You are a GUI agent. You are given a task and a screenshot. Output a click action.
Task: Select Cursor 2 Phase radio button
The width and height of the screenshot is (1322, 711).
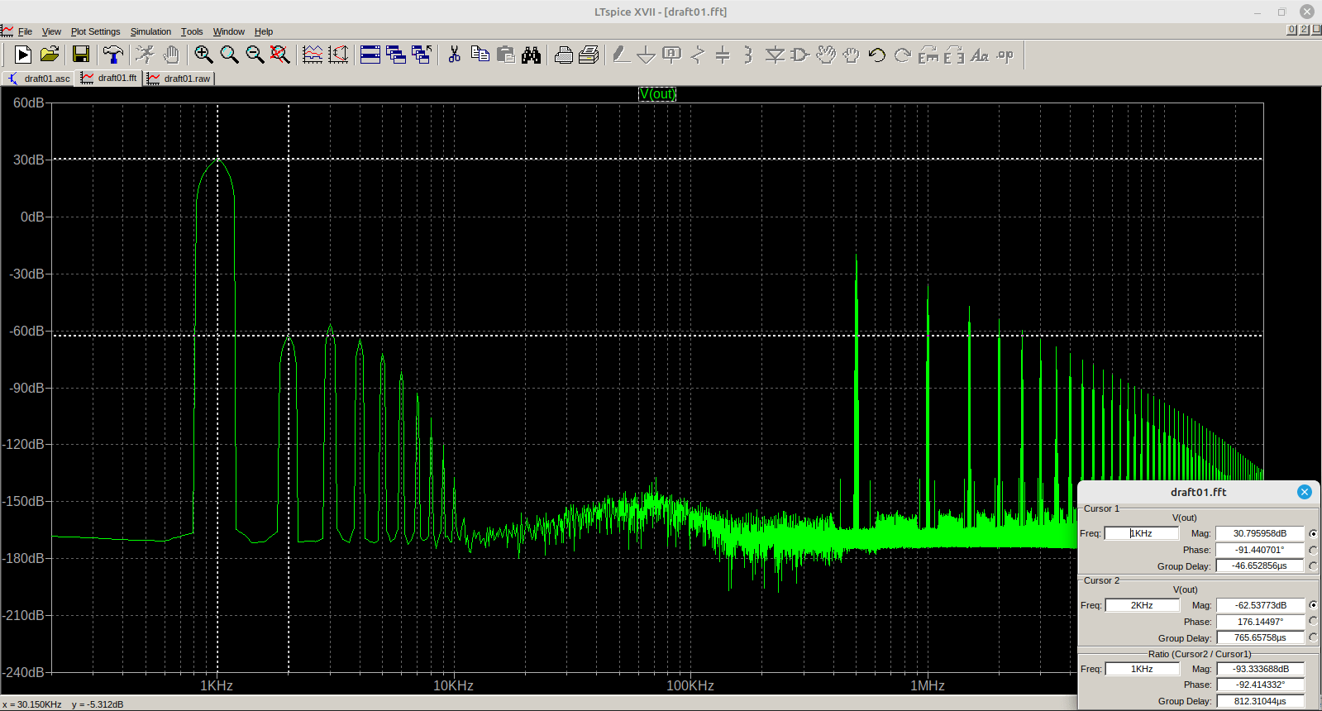pos(1313,621)
